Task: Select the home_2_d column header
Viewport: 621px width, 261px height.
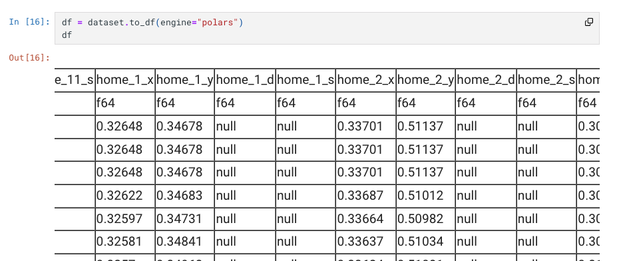Action: [x=487, y=80]
